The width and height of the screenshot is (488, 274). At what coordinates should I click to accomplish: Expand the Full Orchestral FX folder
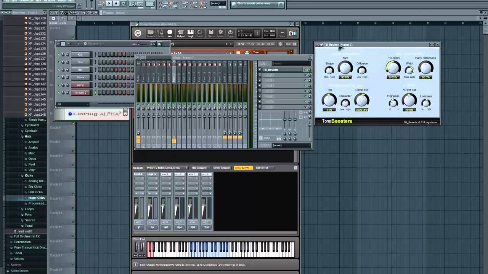coord(27,236)
